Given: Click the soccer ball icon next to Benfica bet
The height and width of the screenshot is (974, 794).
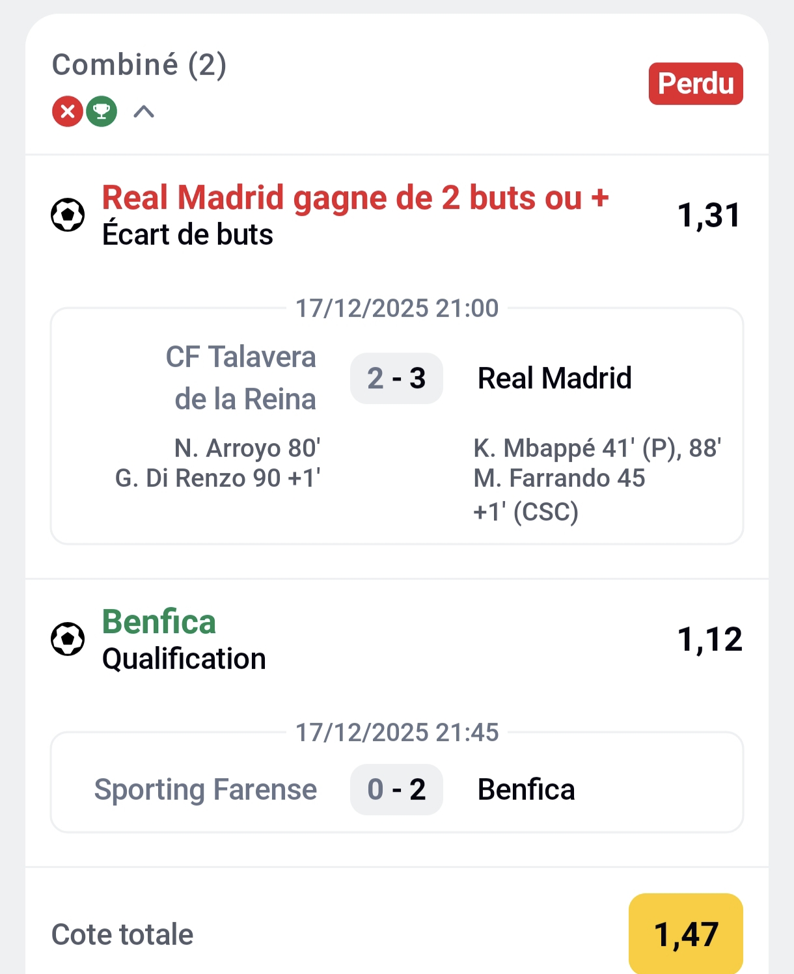Looking at the screenshot, I should (66, 640).
